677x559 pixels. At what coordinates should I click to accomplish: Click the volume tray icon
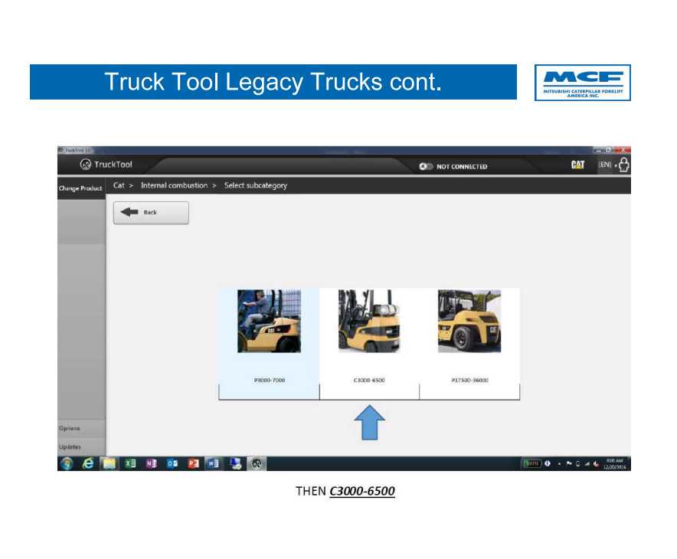597,464
